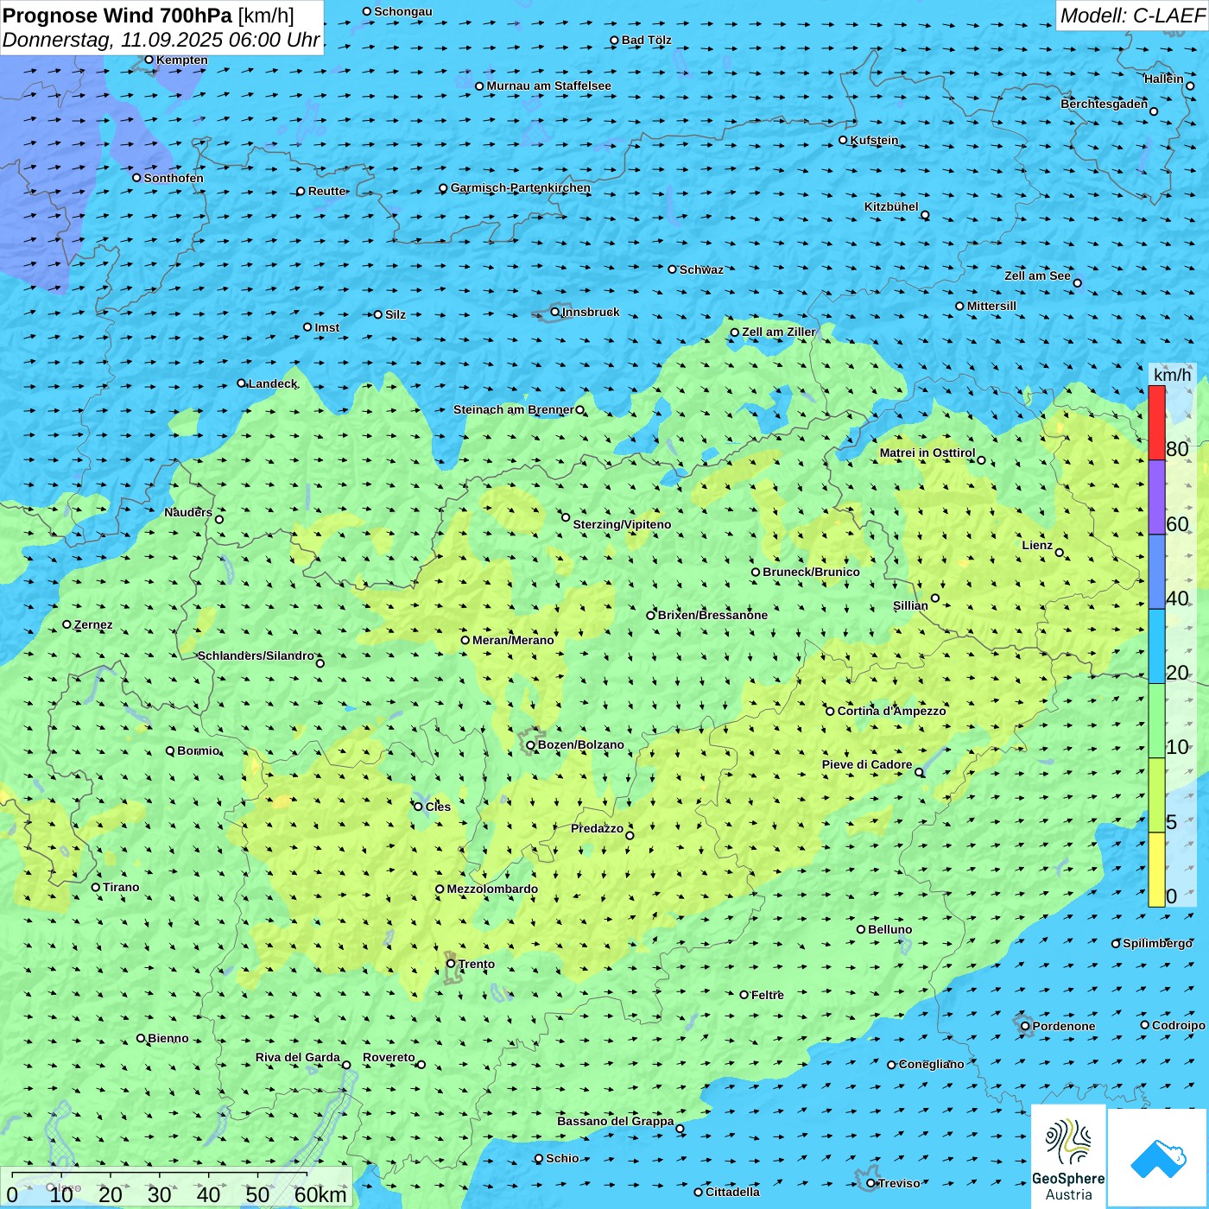Select the purple 60 km/h legend segment

tap(1156, 497)
